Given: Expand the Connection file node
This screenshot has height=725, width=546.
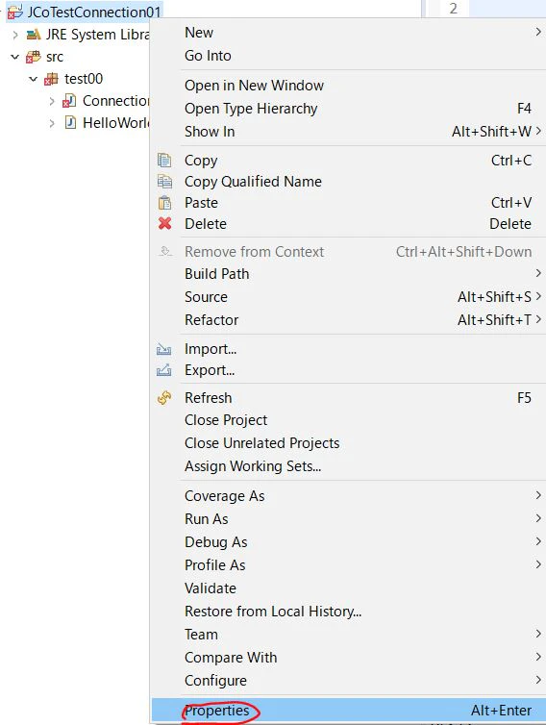Looking at the screenshot, I should click(52, 101).
